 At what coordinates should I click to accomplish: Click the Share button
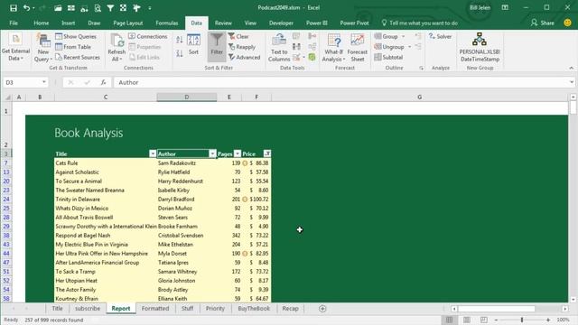[x=542, y=23]
